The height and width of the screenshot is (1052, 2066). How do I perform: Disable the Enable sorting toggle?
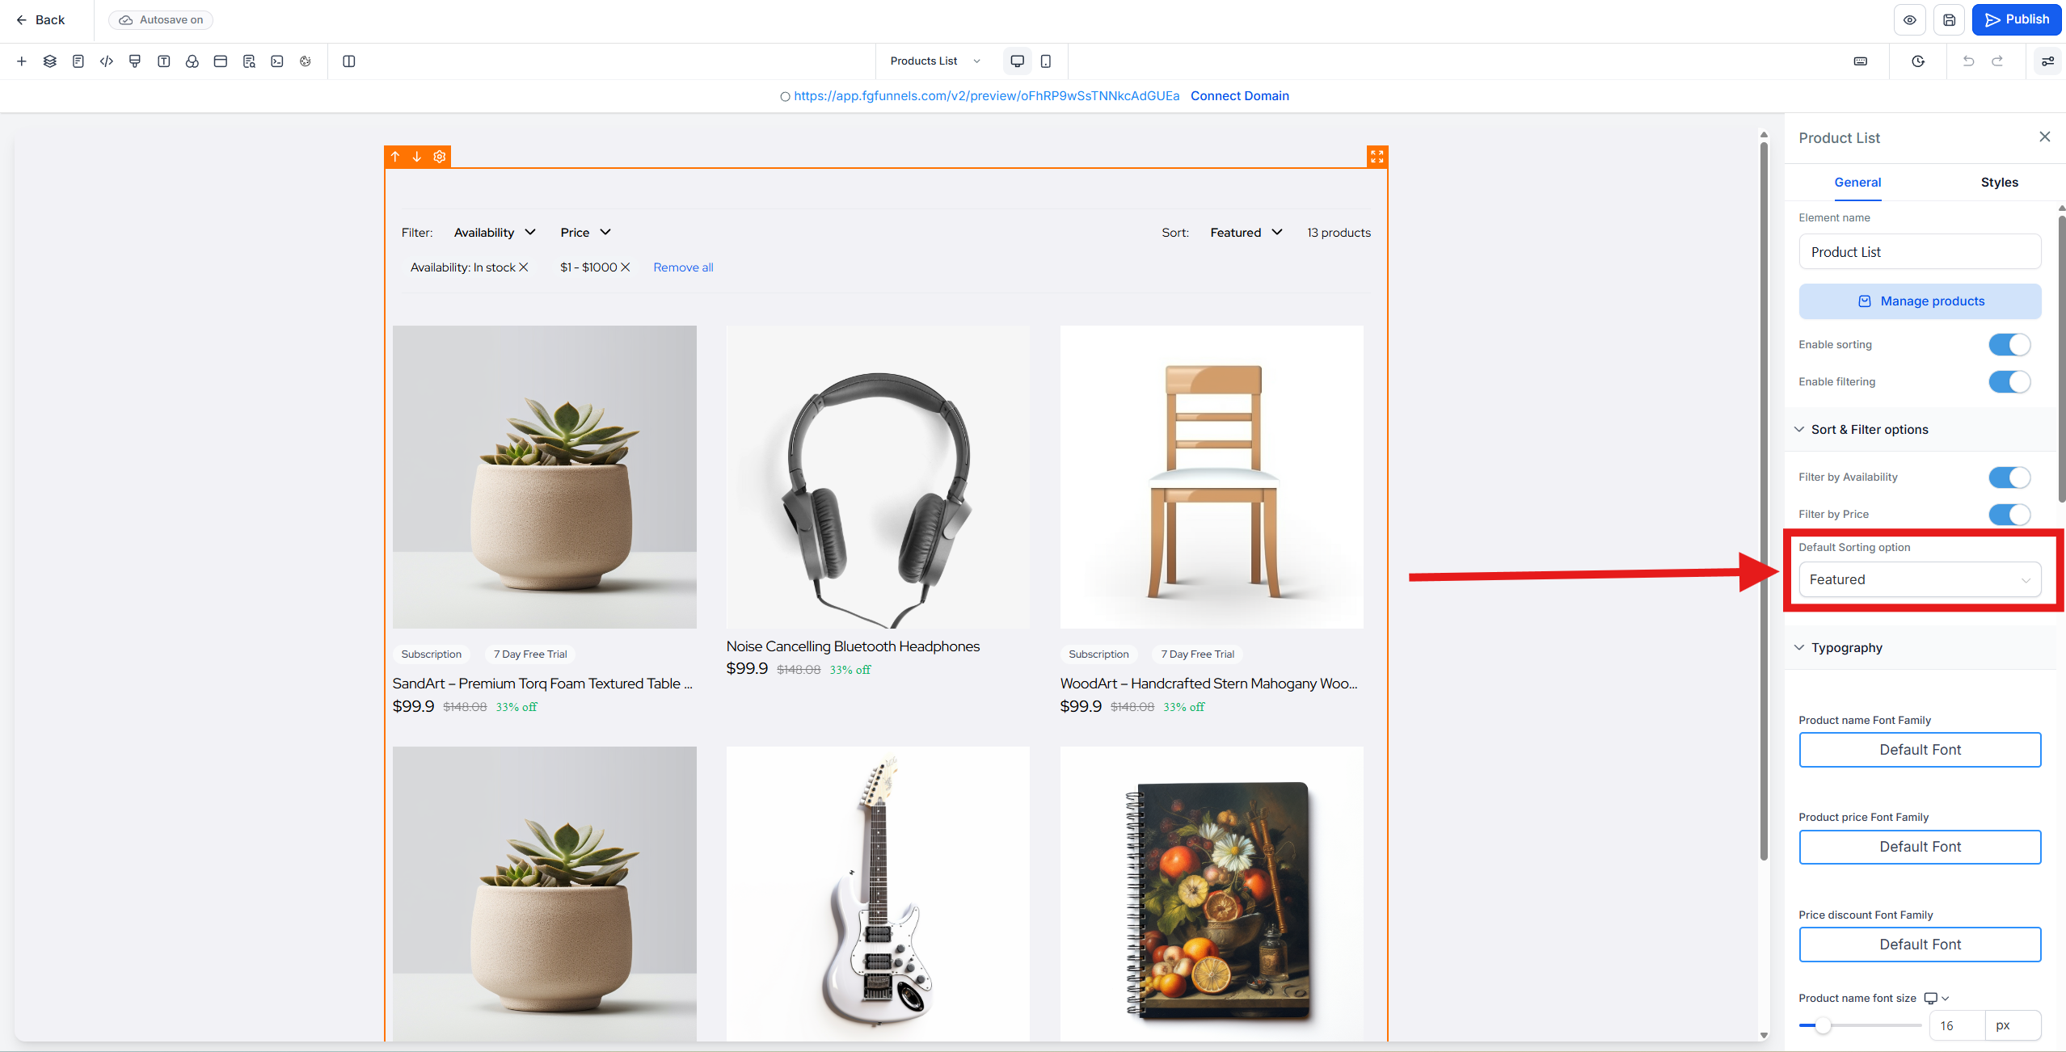[x=2009, y=345]
